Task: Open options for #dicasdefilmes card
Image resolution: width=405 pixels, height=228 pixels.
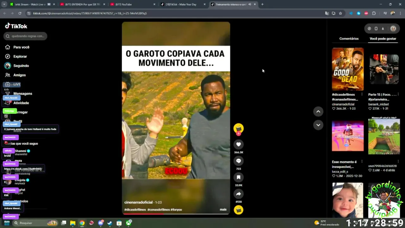Action: [362, 94]
